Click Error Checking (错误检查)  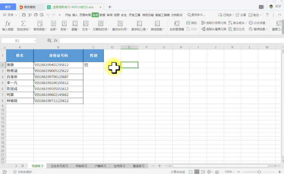(x=258, y=29)
